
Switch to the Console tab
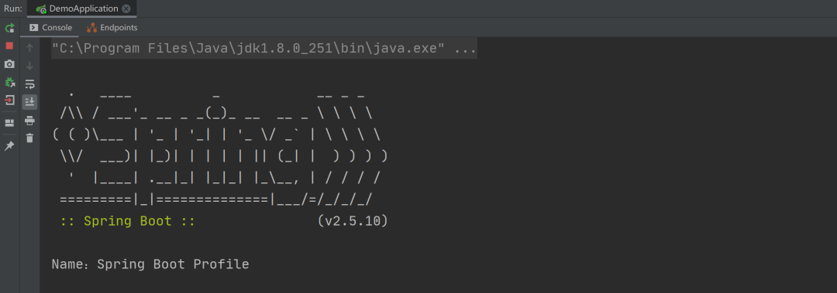tap(50, 28)
